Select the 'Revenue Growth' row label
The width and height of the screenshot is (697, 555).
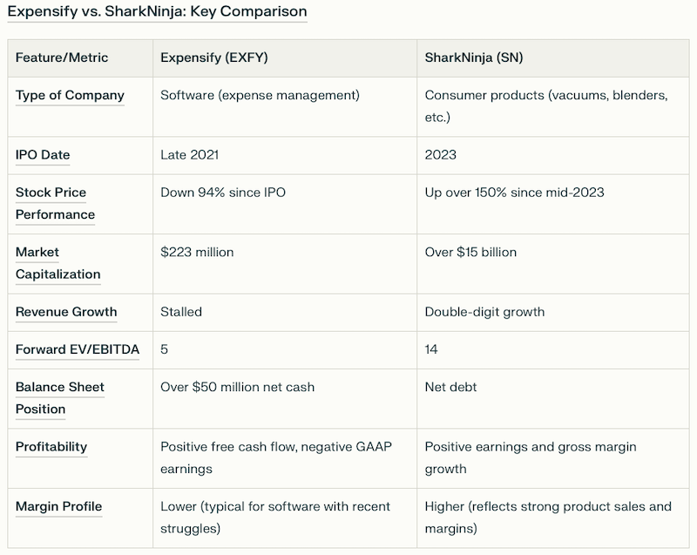tap(66, 312)
